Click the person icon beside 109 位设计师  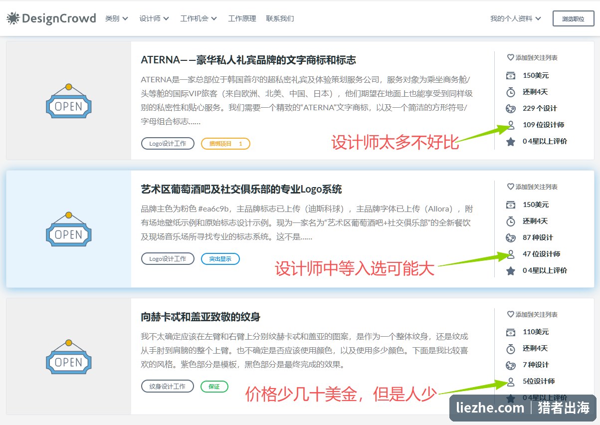(511, 125)
